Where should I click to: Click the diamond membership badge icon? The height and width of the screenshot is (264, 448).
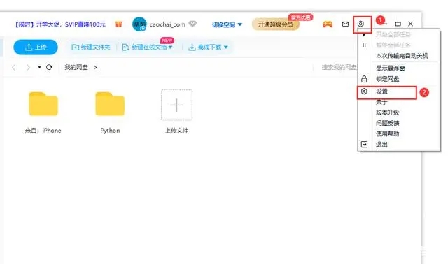tap(192, 24)
